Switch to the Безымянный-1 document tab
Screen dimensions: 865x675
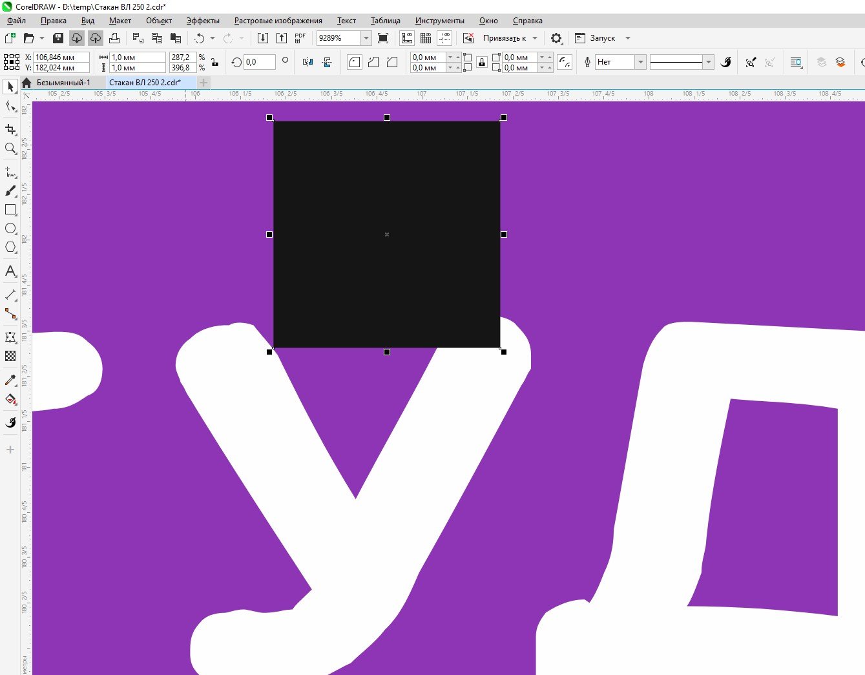63,83
